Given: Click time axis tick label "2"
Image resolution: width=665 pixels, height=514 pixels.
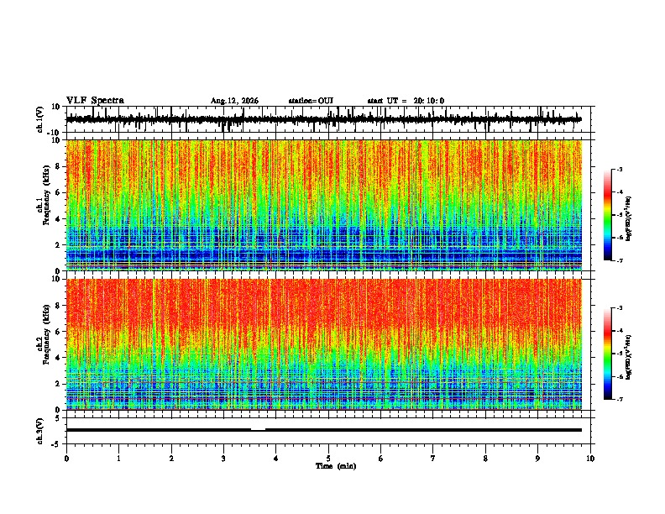Looking at the screenshot, I should [x=171, y=459].
